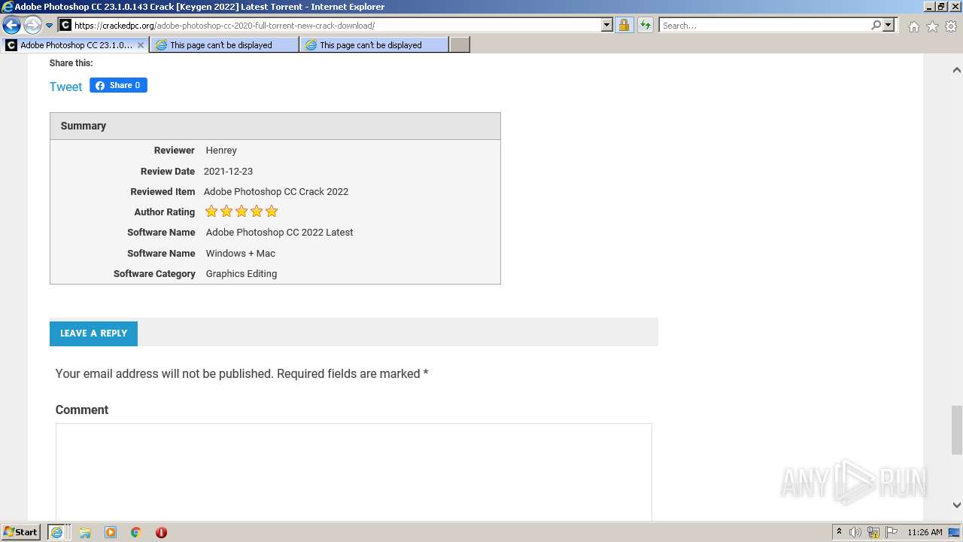The width and height of the screenshot is (963, 542).
Task: Click inside the Comment text area
Action: point(354,471)
